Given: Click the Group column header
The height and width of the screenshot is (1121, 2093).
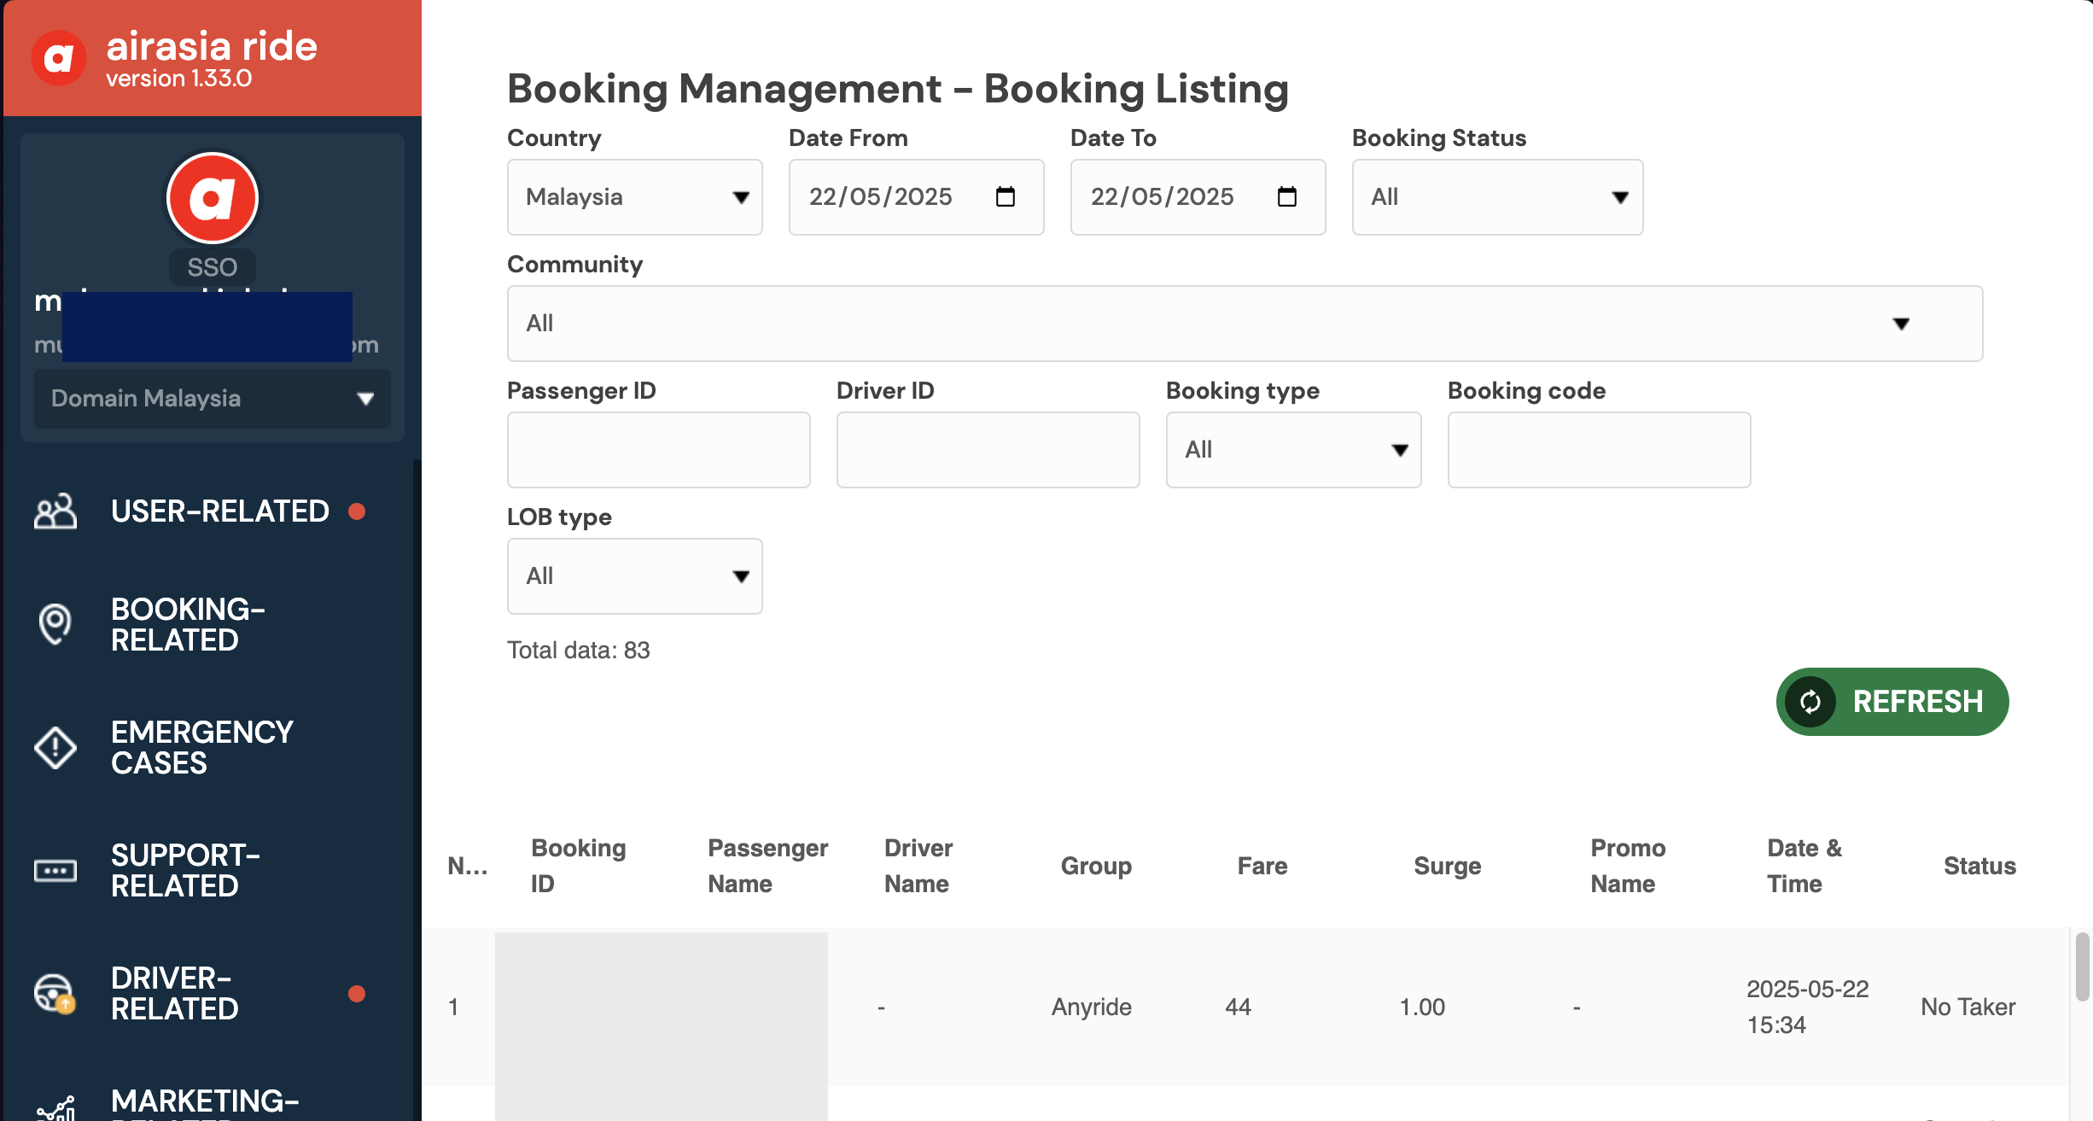Looking at the screenshot, I should (1096, 866).
